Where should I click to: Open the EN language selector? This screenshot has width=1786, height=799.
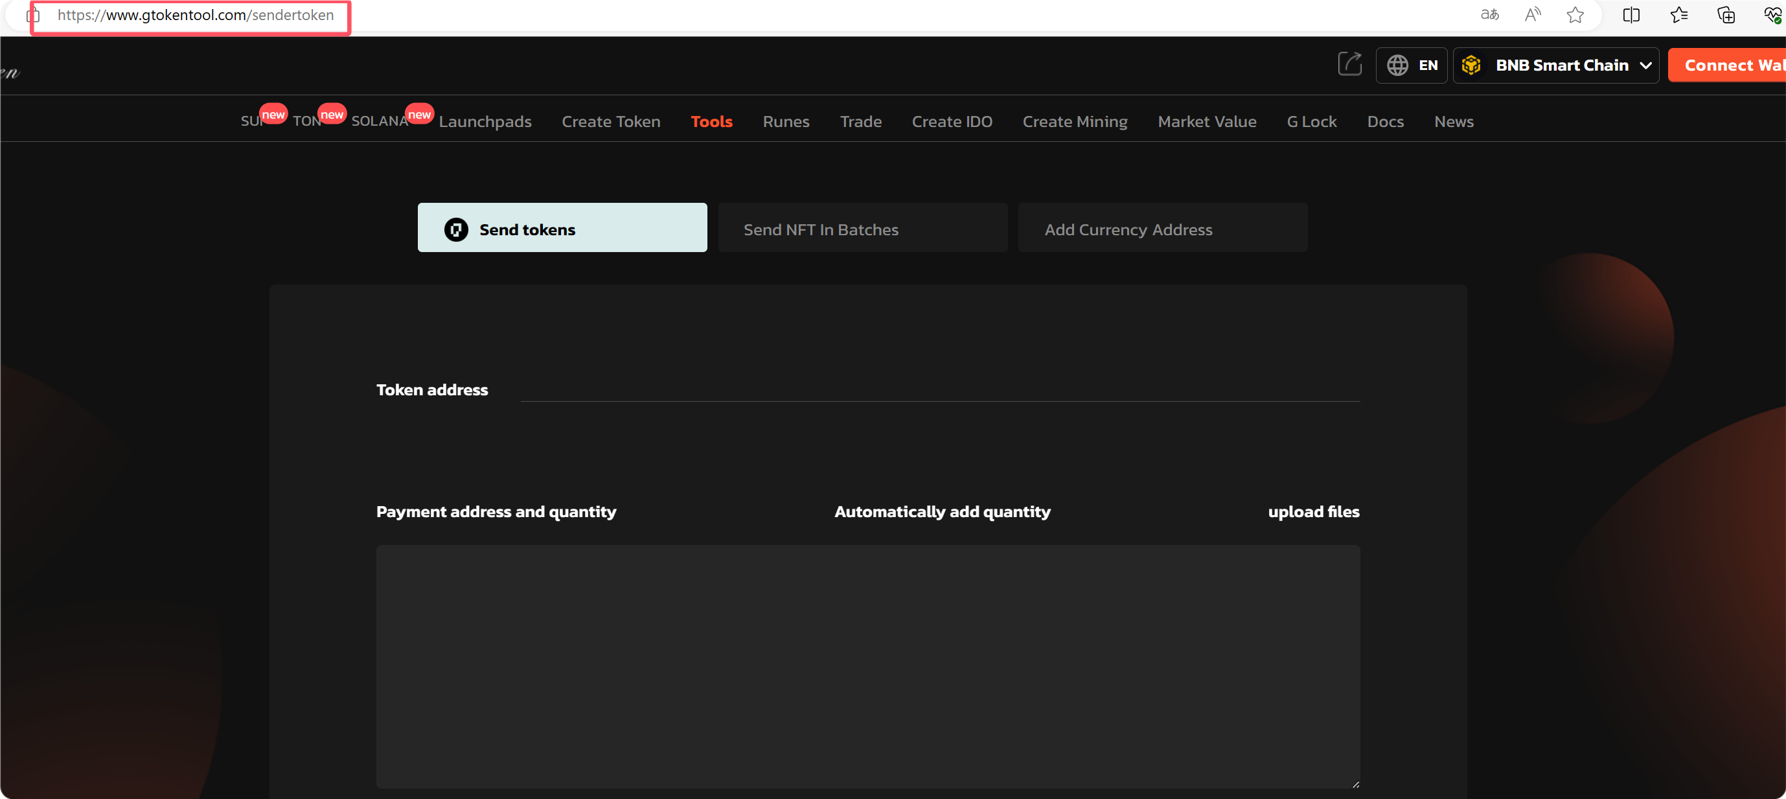click(1411, 65)
